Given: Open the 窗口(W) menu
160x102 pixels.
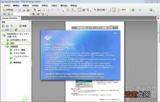Looking at the screenshot, I should pyautogui.click(x=64, y=6).
